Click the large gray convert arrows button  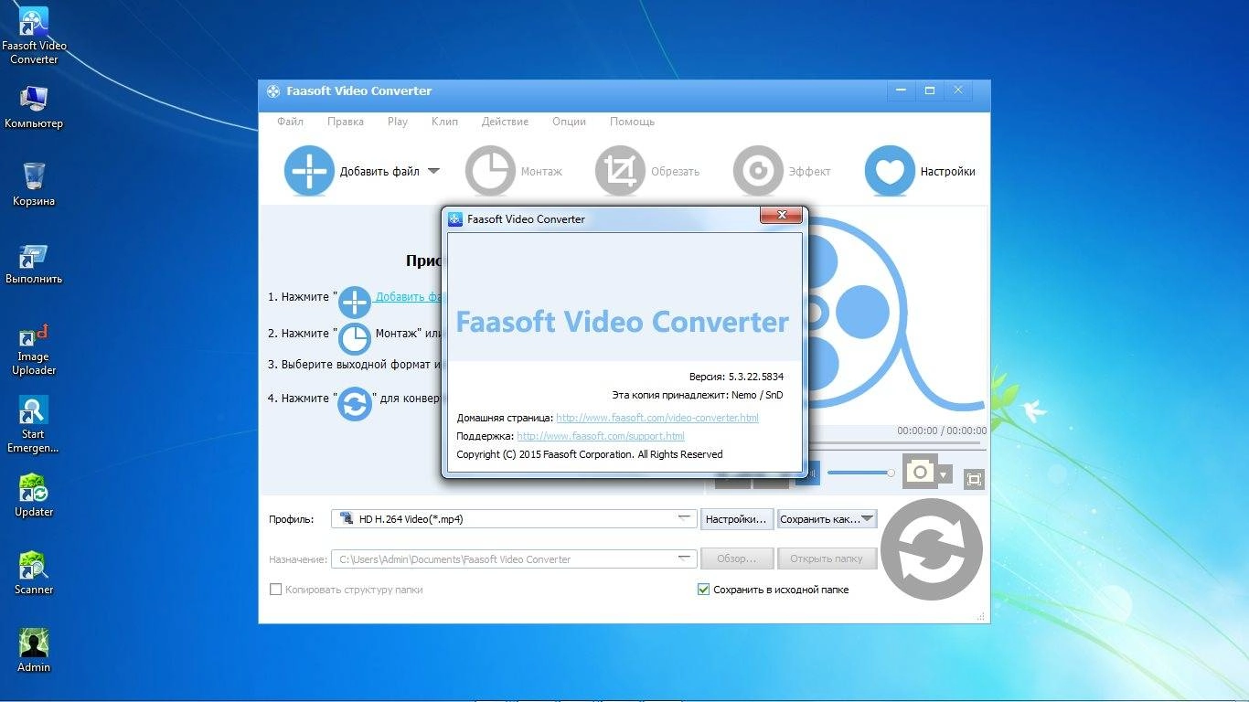932,550
